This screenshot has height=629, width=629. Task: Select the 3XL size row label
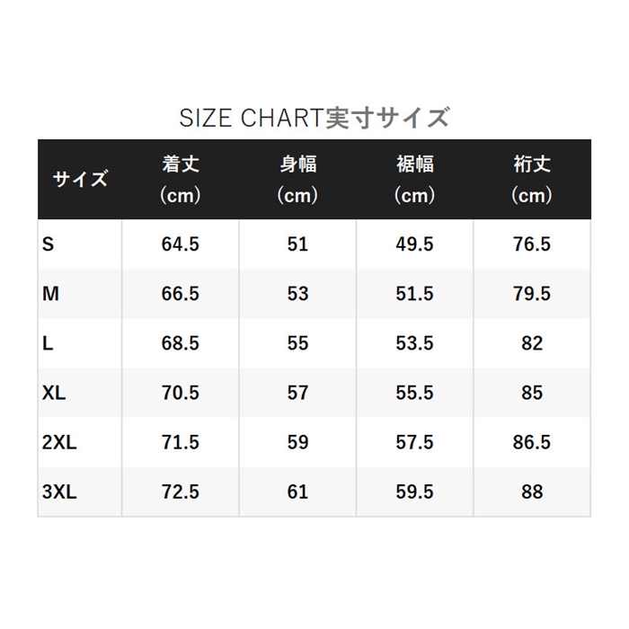tap(59, 492)
